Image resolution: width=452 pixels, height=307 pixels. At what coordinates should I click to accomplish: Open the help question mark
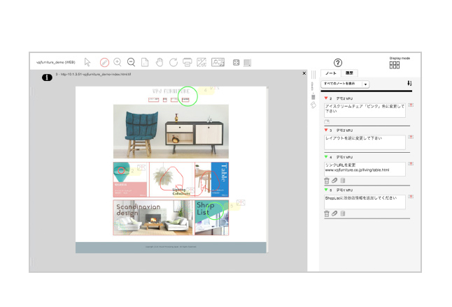coord(338,63)
